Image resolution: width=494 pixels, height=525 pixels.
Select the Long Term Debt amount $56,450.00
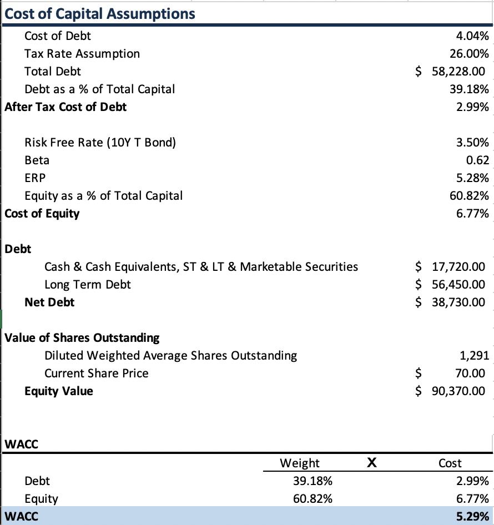coord(451,285)
